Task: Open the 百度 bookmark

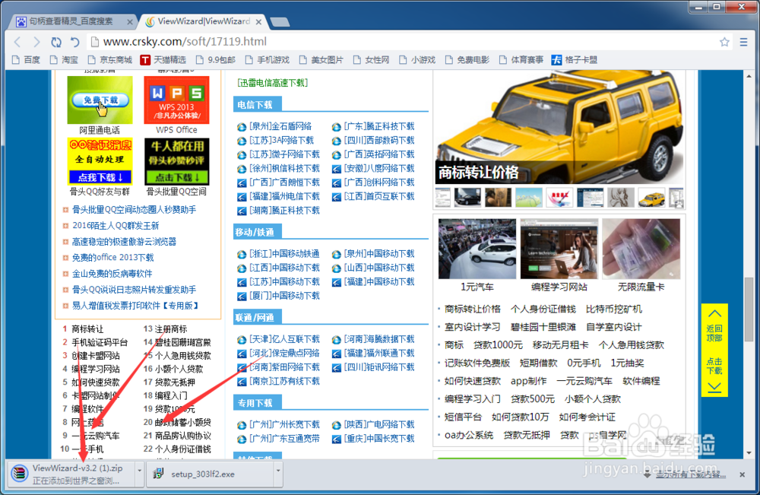Action: [x=26, y=60]
